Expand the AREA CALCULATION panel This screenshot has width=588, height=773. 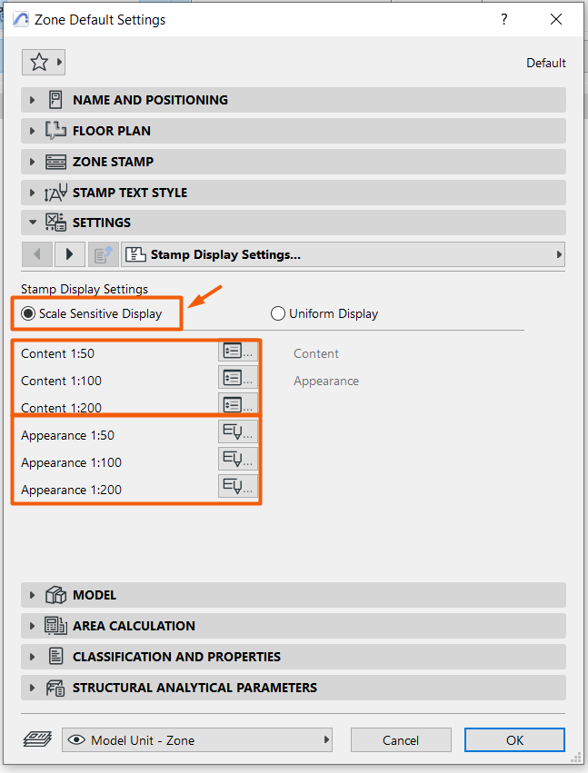[293, 626]
